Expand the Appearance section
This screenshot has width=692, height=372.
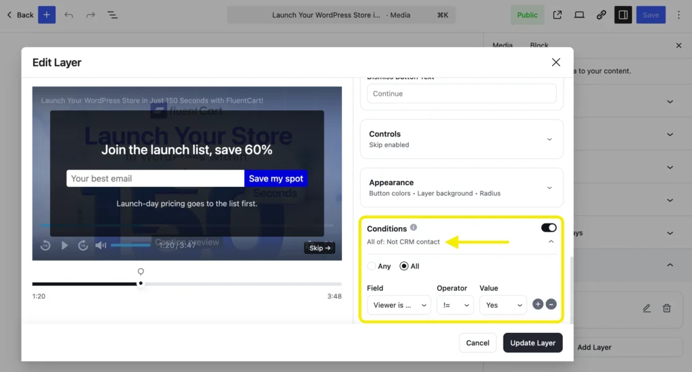pyautogui.click(x=462, y=187)
